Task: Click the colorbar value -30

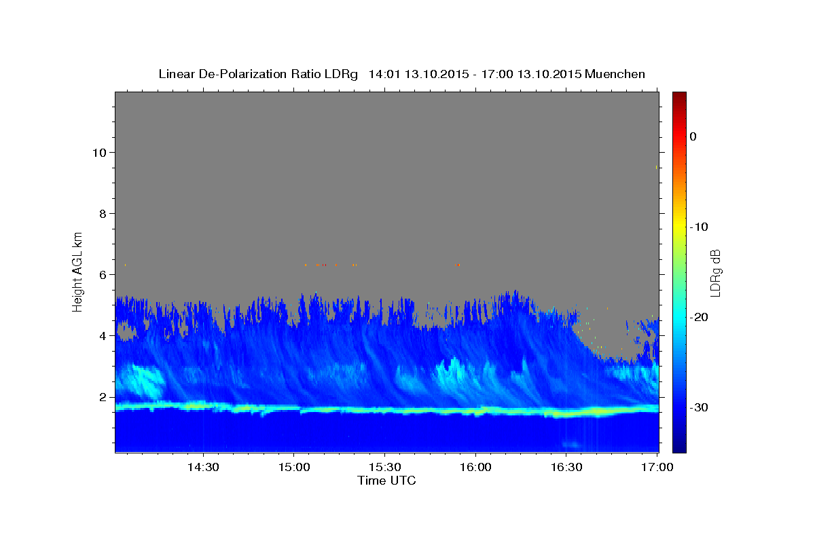Action: point(700,407)
